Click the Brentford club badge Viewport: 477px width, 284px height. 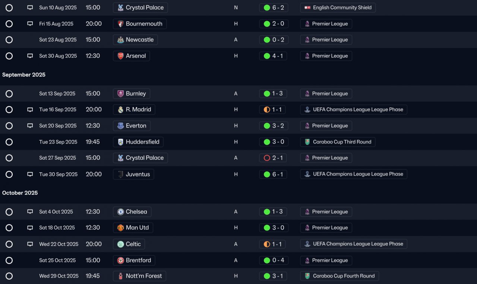click(x=120, y=261)
